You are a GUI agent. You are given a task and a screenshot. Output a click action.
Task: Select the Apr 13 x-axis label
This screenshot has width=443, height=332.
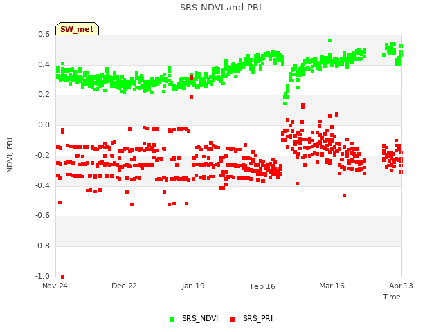point(401,286)
